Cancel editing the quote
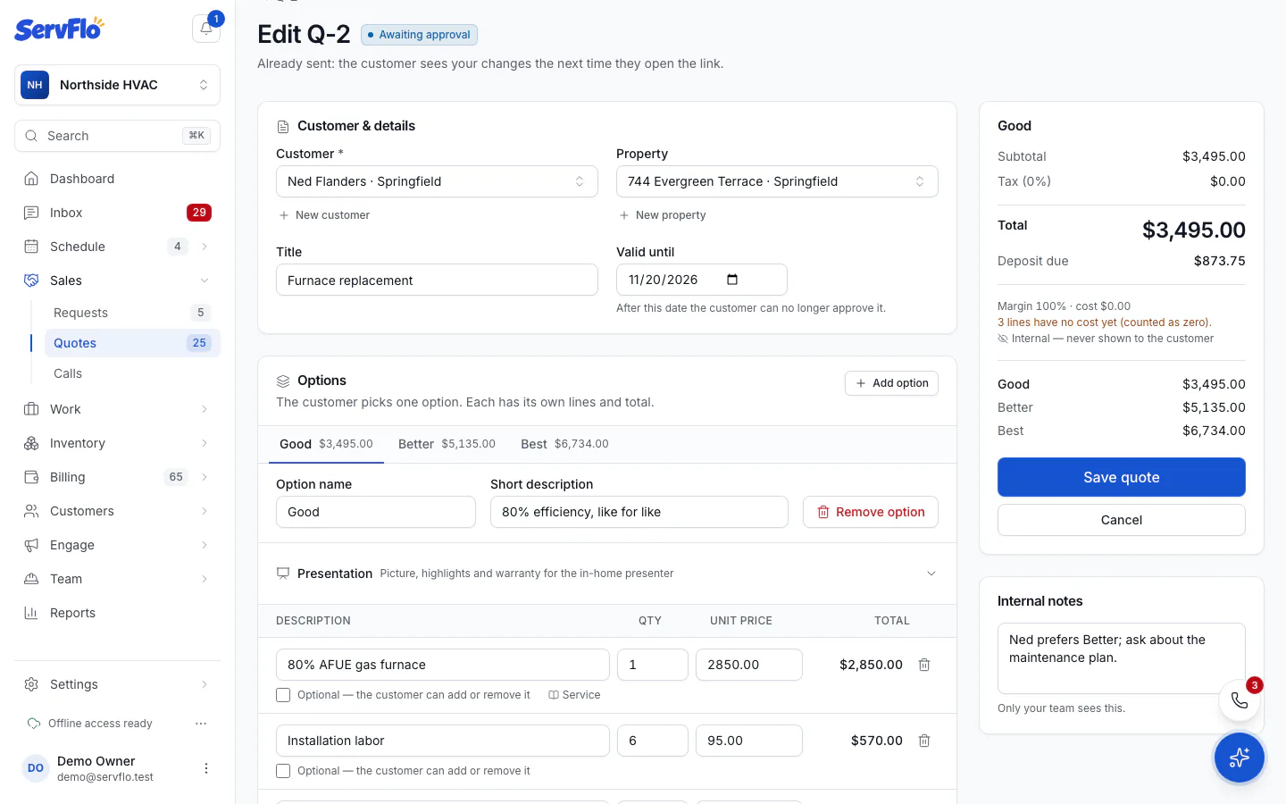Viewport: 1286px width, 804px height. point(1122,520)
